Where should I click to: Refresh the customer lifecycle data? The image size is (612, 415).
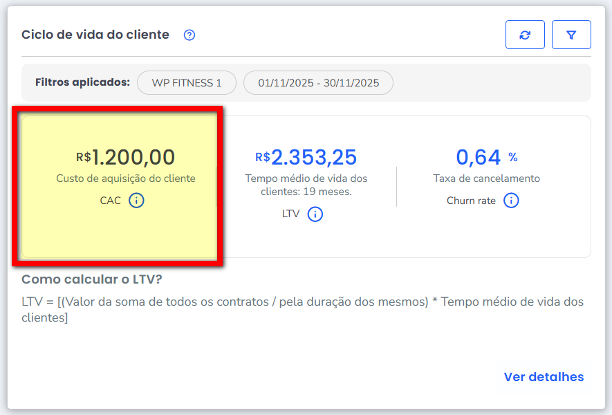[x=525, y=35]
